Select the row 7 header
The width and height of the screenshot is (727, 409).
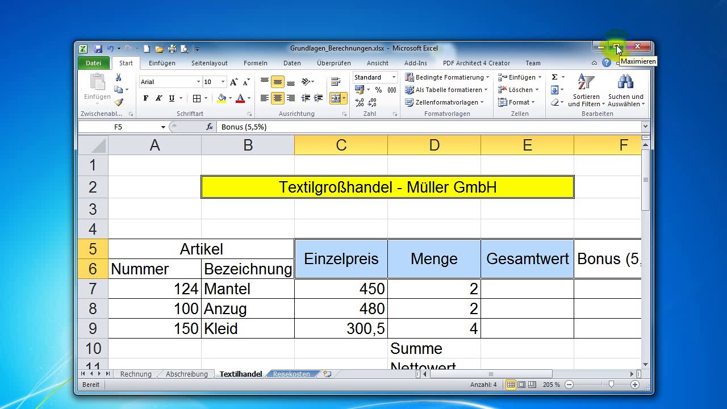pos(93,289)
